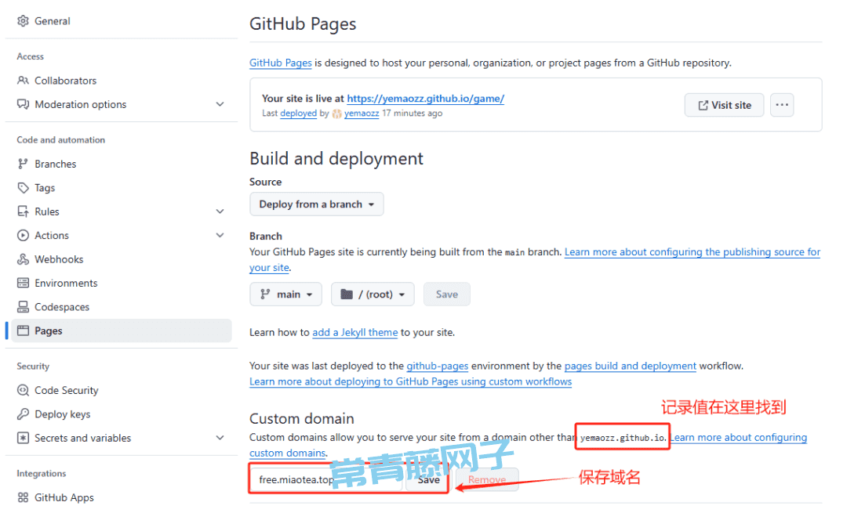The image size is (847, 513).
Task: Open Codespaces settings
Action: 62,307
